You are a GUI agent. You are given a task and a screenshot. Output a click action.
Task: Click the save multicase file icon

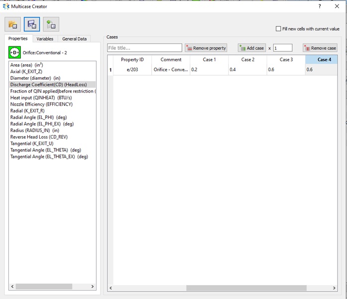32,24
